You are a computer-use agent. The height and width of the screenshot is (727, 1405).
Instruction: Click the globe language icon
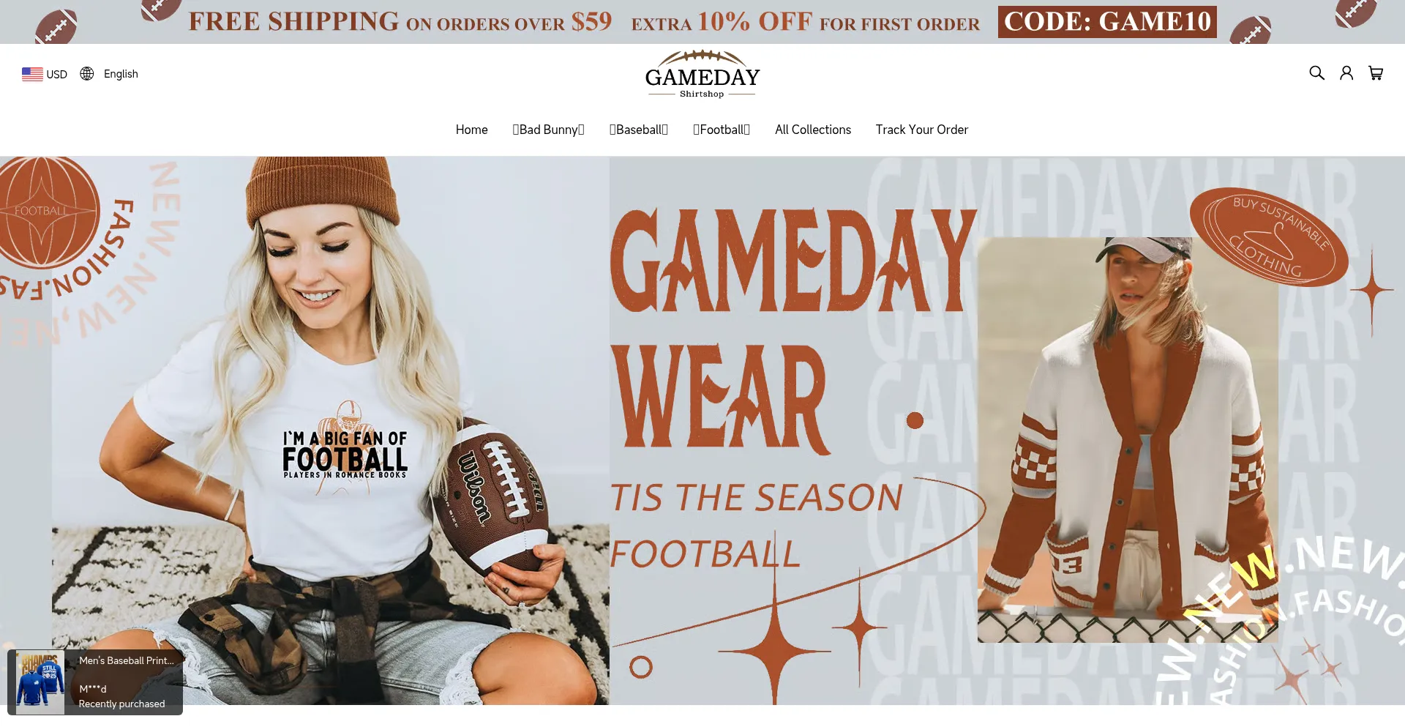click(x=87, y=73)
